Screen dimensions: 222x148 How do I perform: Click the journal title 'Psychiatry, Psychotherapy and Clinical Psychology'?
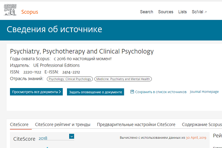[82, 51]
